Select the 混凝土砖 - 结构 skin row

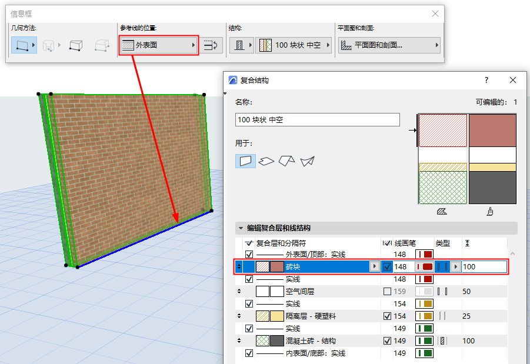click(371, 340)
